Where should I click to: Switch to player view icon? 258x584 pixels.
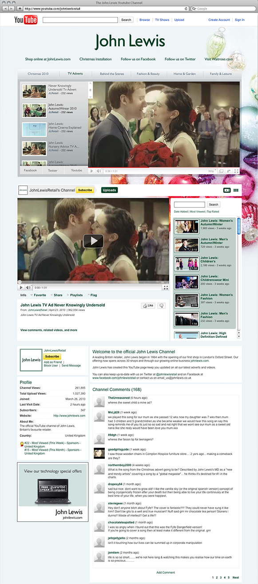227,190
